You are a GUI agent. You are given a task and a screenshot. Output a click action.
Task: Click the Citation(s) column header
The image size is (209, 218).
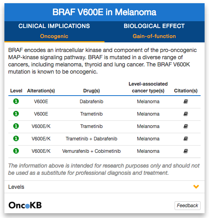(x=186, y=91)
